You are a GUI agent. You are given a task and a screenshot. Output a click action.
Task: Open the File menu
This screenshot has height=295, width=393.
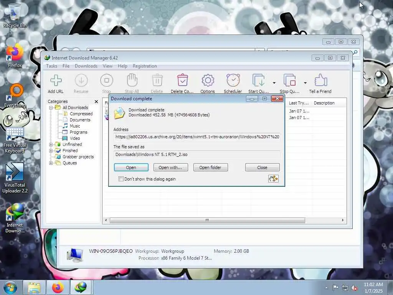(66, 66)
